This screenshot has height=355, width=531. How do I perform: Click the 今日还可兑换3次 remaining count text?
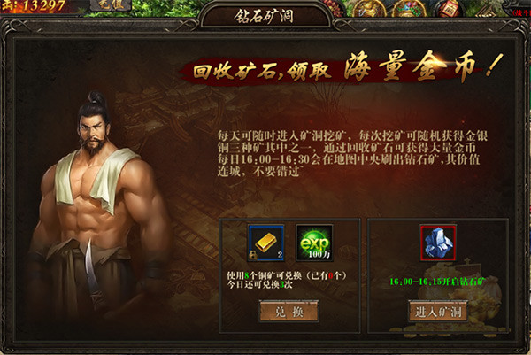(x=259, y=284)
